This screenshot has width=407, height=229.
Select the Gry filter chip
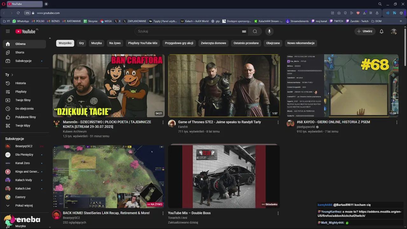[x=81, y=43]
